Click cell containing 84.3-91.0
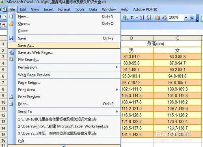This screenshot has height=147, width=203. coord(137,56)
